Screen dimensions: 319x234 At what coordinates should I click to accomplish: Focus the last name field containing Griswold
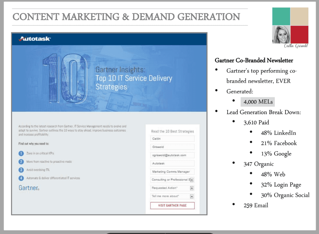tap(172, 147)
